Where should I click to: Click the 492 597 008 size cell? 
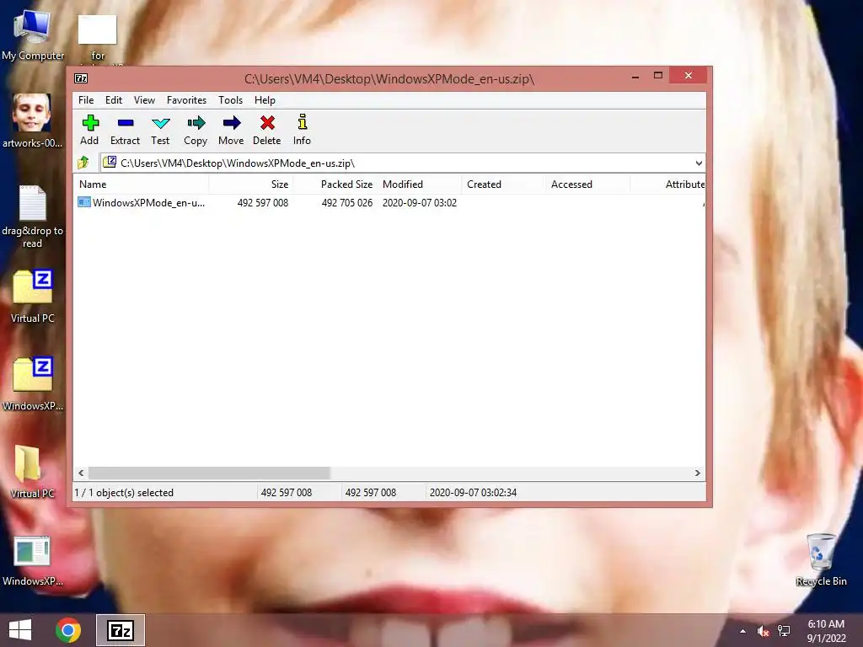263,202
